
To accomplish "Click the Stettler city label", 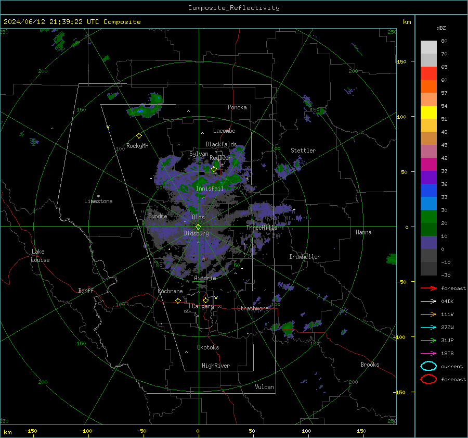I will (303, 151).
